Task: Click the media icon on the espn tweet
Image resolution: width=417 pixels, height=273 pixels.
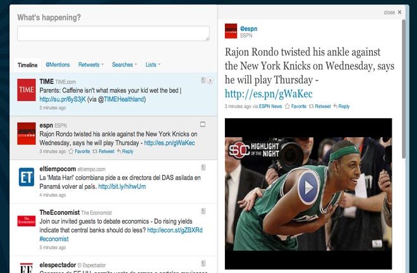Action: pos(203,124)
